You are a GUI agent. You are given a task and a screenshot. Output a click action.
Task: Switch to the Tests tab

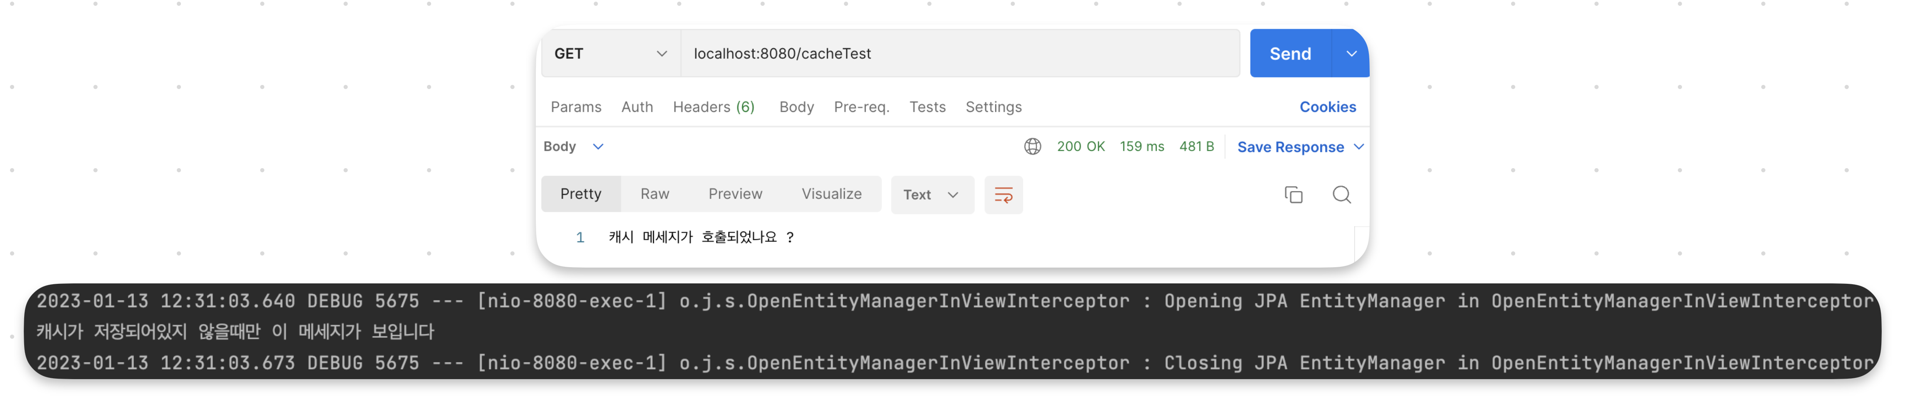tap(927, 107)
